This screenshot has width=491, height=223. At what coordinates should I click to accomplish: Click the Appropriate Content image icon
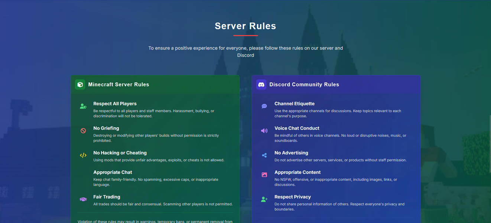(264, 175)
